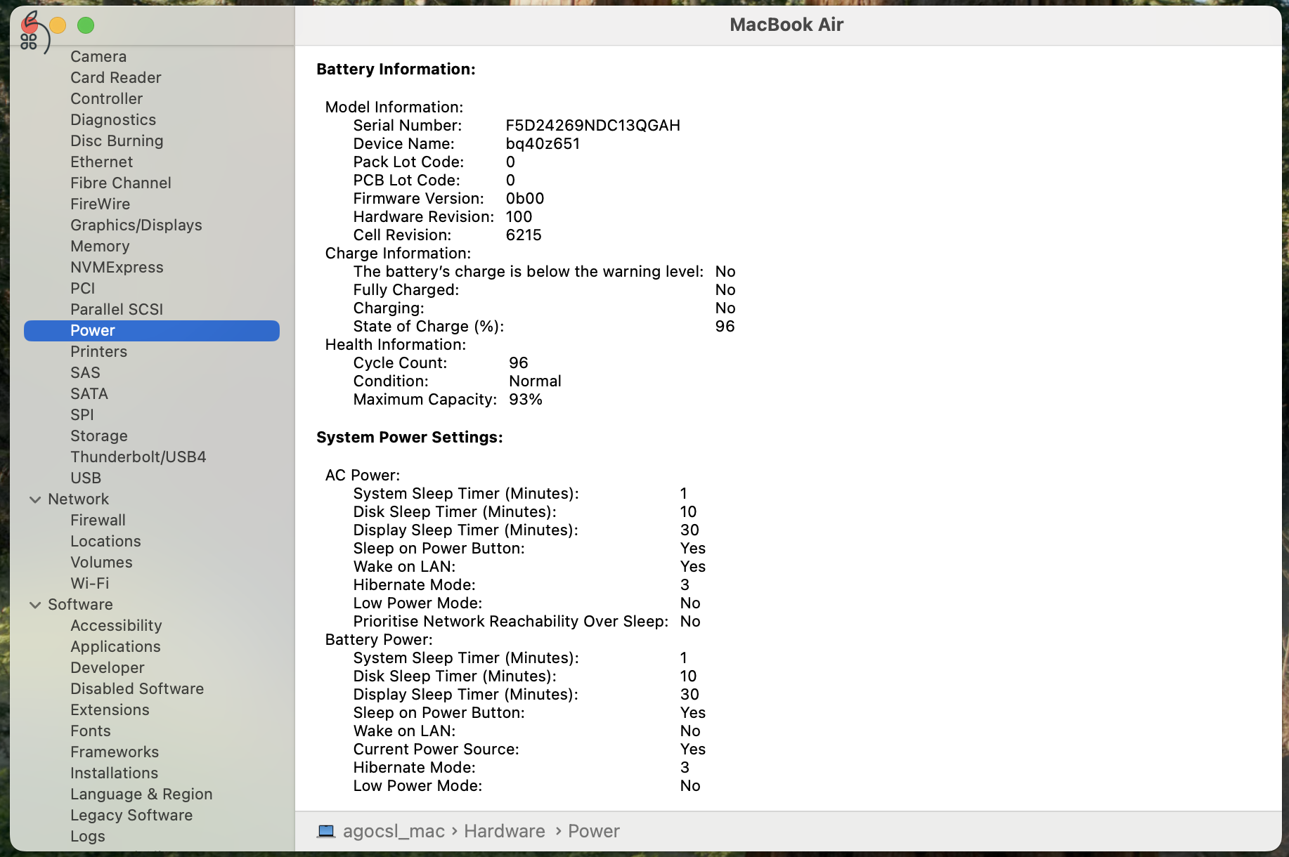Select Fonts under Software
1289x857 pixels.
coord(91,731)
